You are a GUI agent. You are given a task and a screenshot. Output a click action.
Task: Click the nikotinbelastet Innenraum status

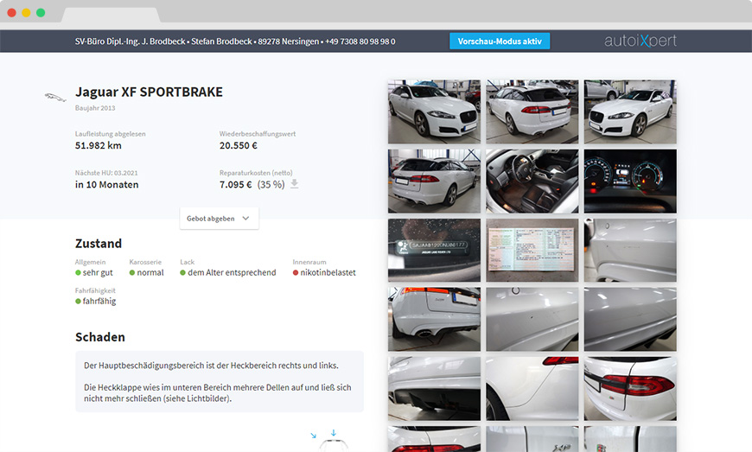click(324, 272)
